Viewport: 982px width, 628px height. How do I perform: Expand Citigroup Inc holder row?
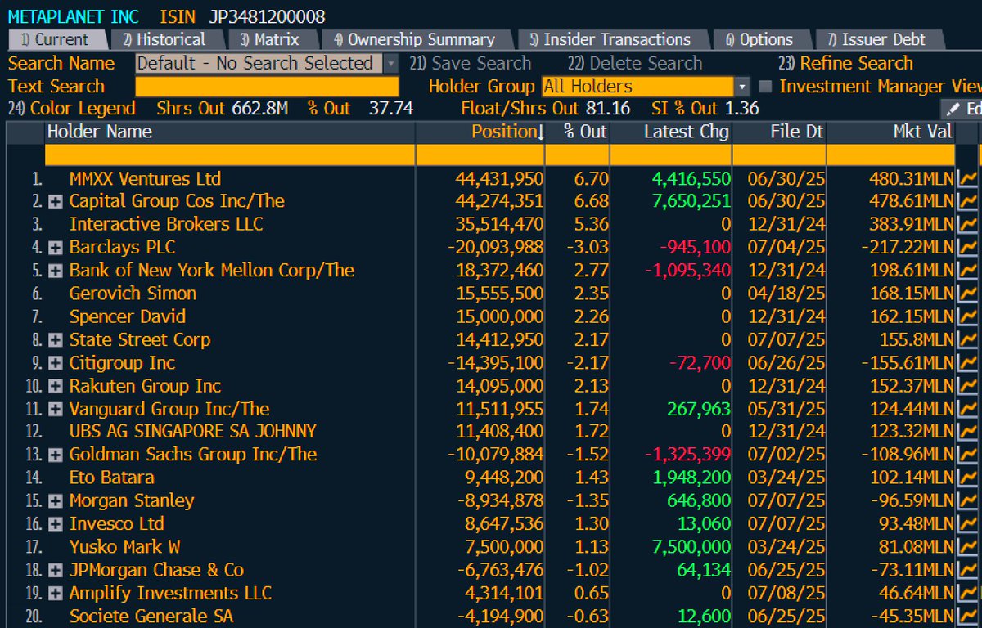56,363
